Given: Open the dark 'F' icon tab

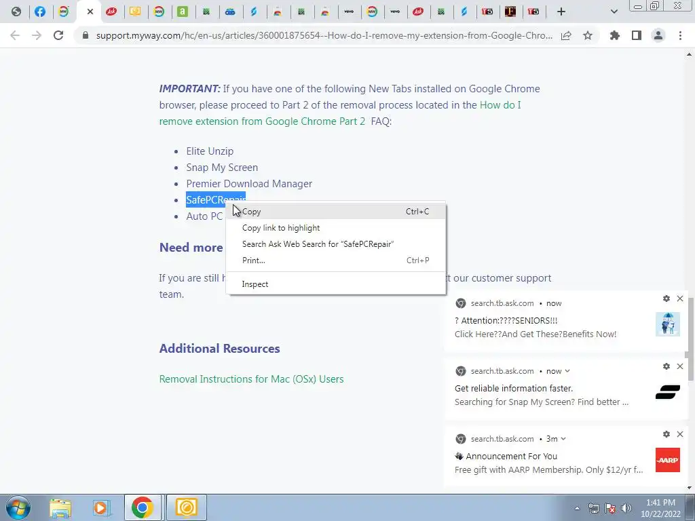Looking at the screenshot, I should click(510, 12).
